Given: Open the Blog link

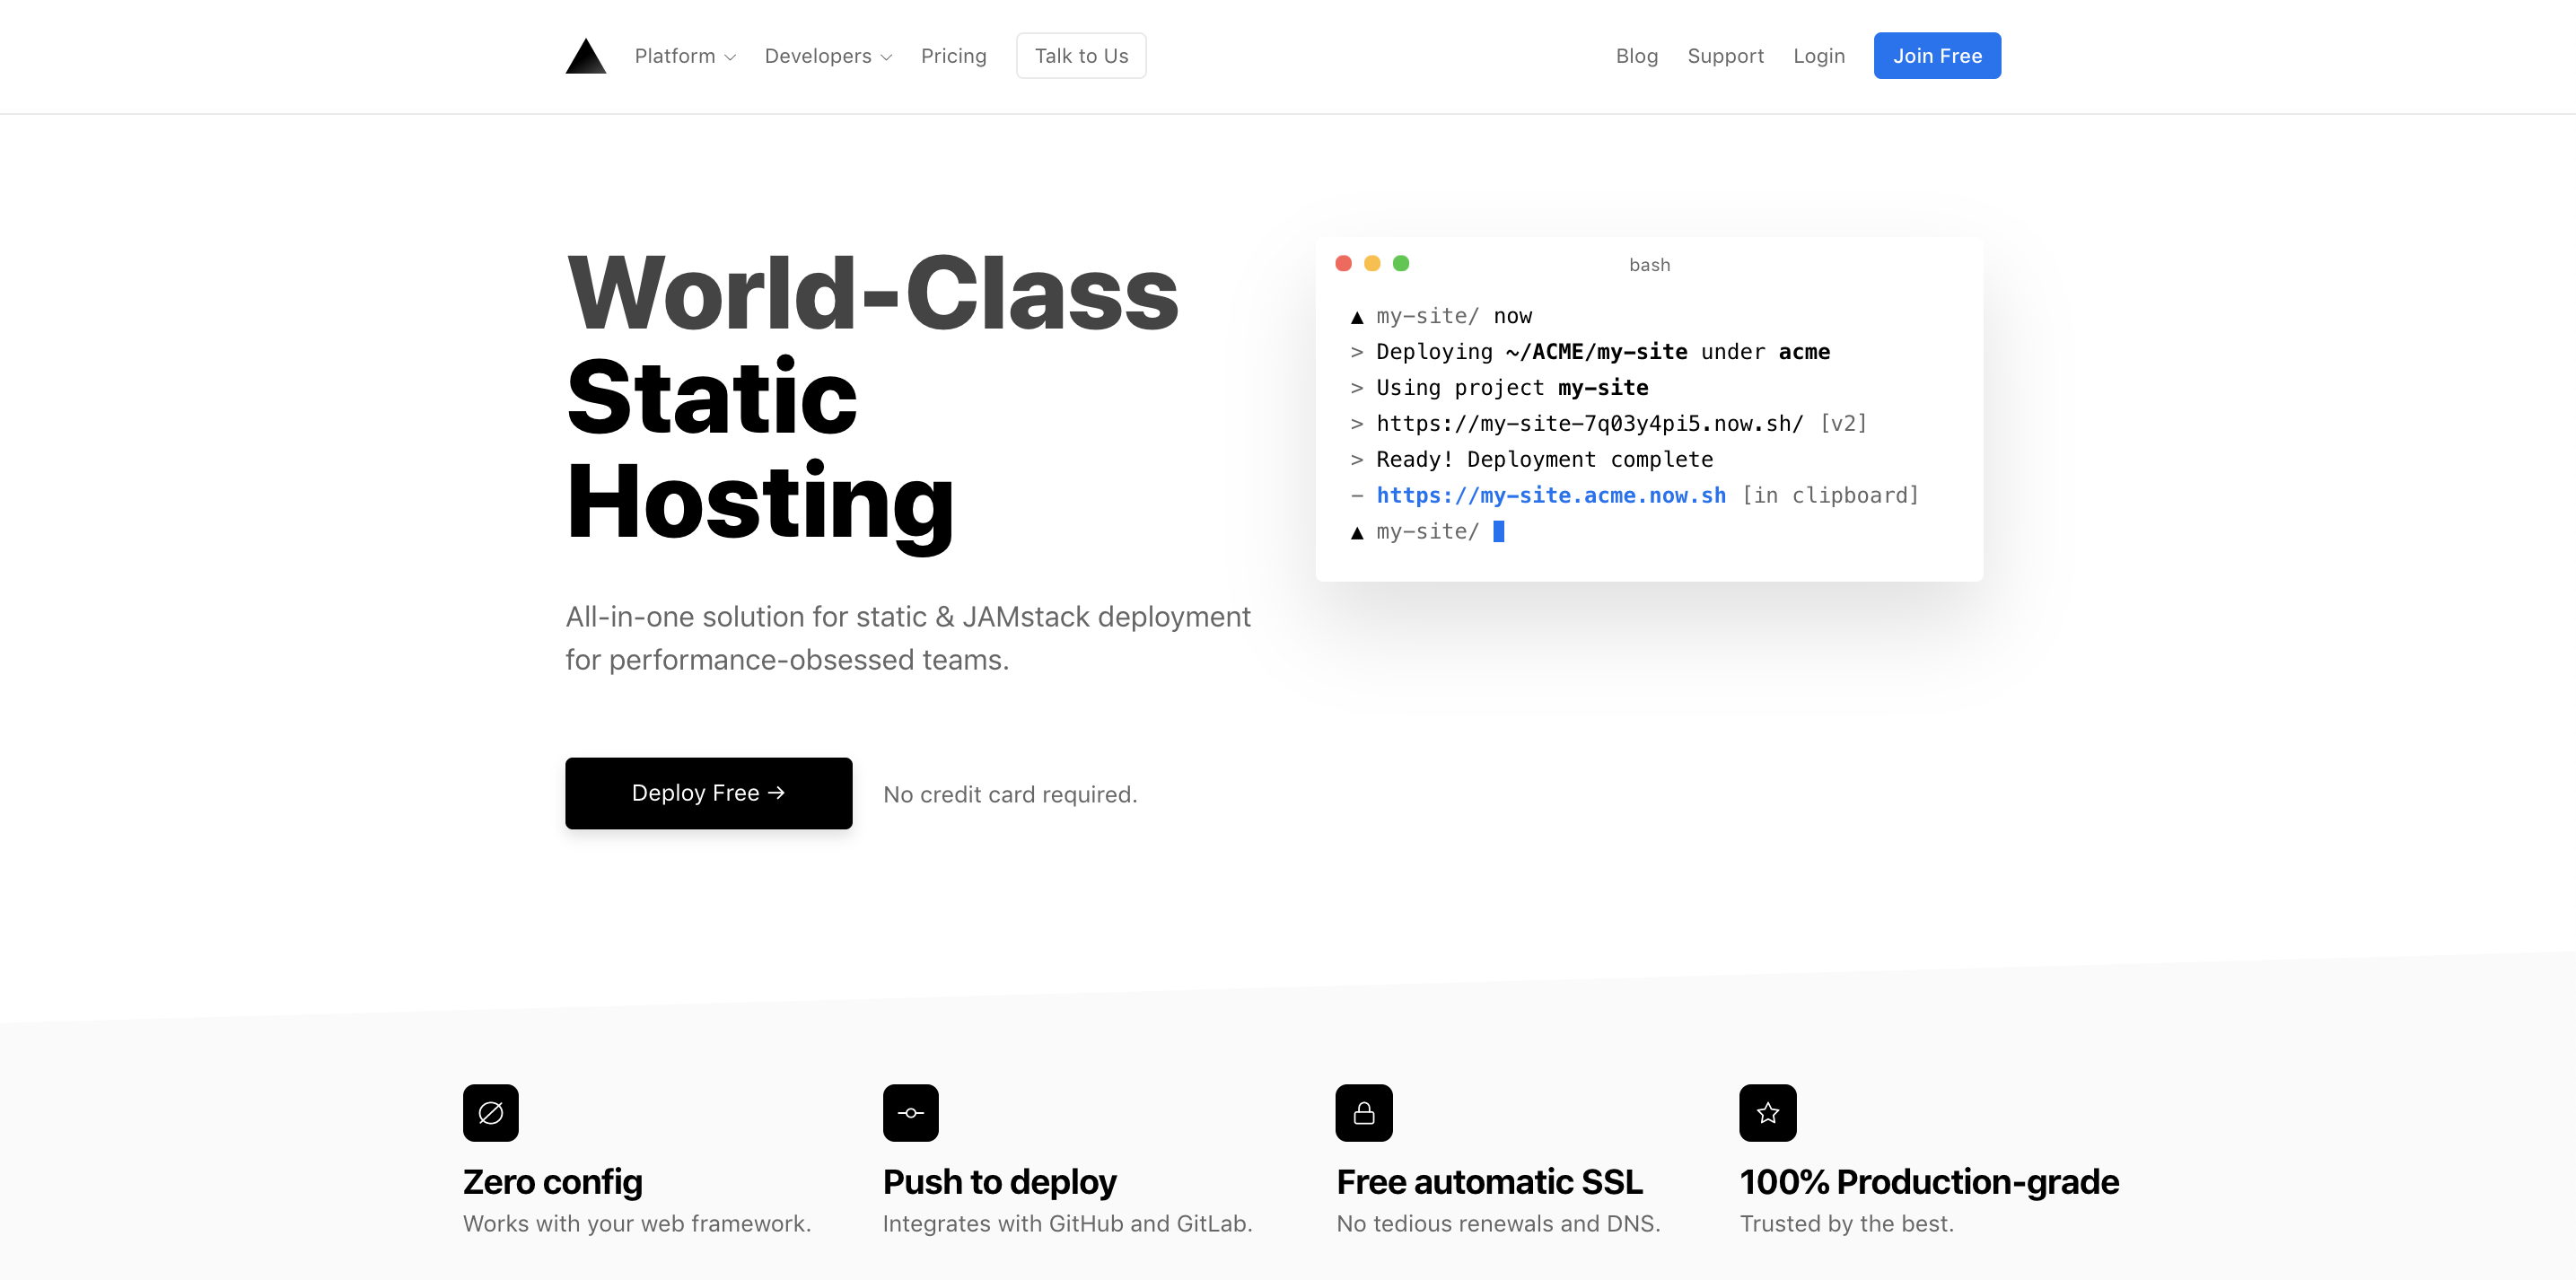Looking at the screenshot, I should click(x=1637, y=56).
